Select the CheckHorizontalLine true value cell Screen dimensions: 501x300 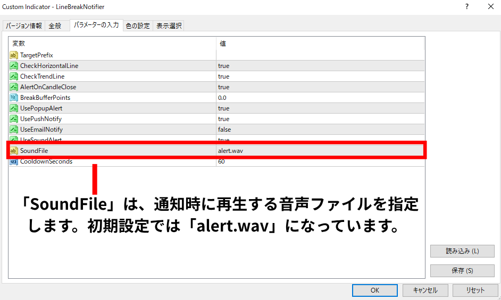click(319, 66)
